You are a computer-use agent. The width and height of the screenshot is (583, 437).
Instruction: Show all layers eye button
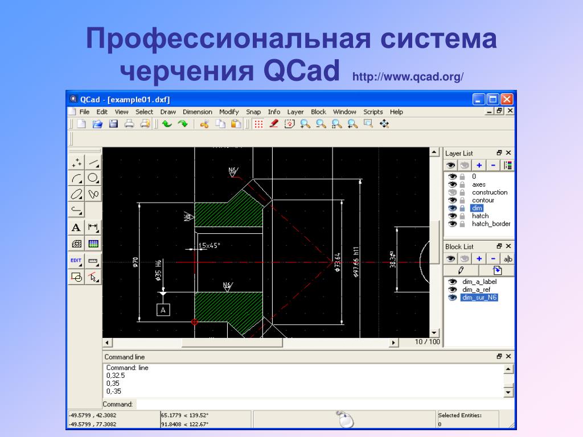(x=451, y=166)
